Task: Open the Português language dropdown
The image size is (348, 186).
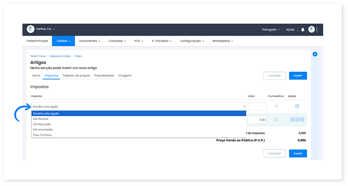Action: (x=271, y=30)
